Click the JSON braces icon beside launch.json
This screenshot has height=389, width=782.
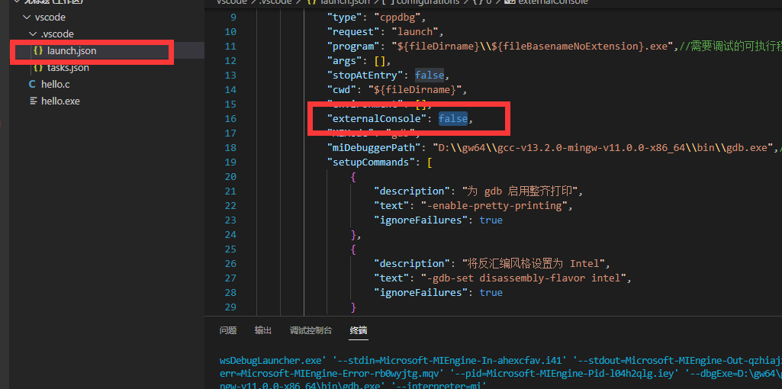[38, 50]
